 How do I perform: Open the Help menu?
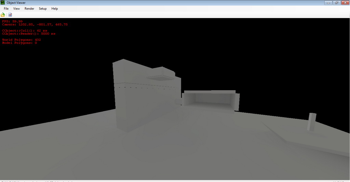[55, 9]
